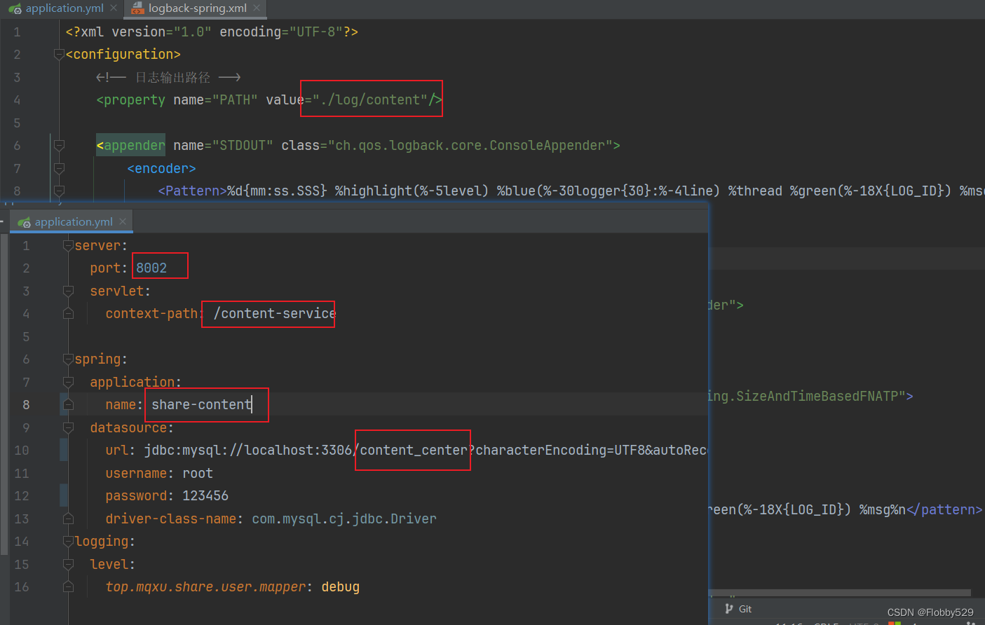The height and width of the screenshot is (625, 985).
Task: Collapse the level: block fold marker
Action: tap(68, 564)
